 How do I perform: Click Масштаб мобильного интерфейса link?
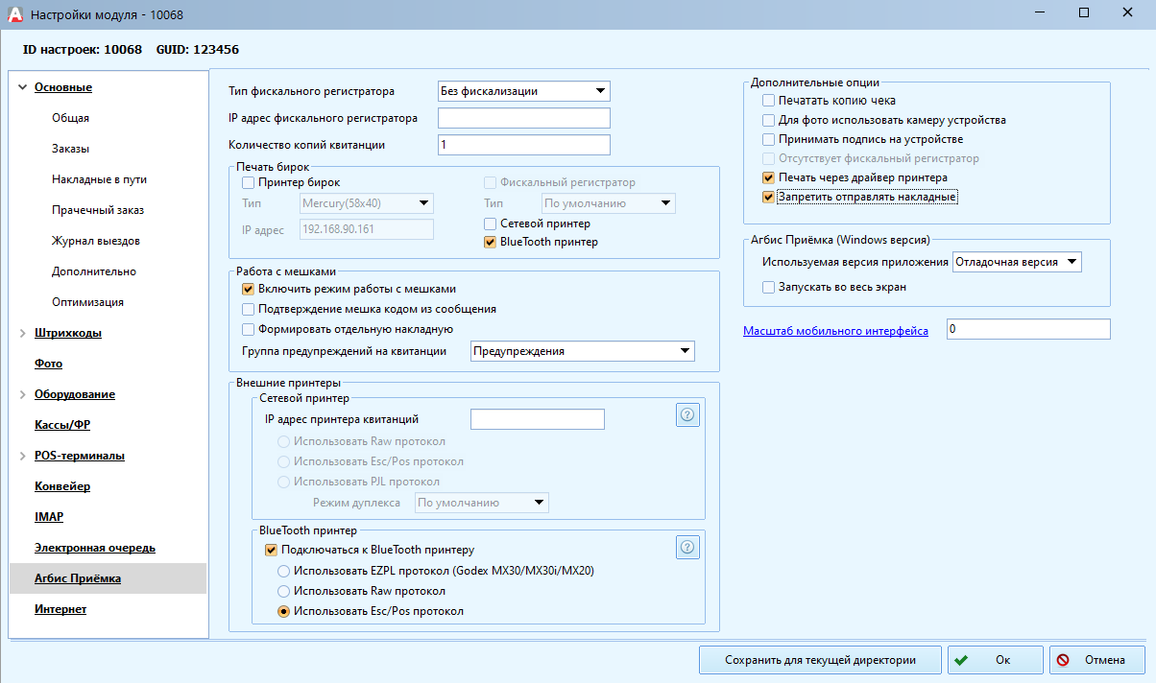click(835, 331)
